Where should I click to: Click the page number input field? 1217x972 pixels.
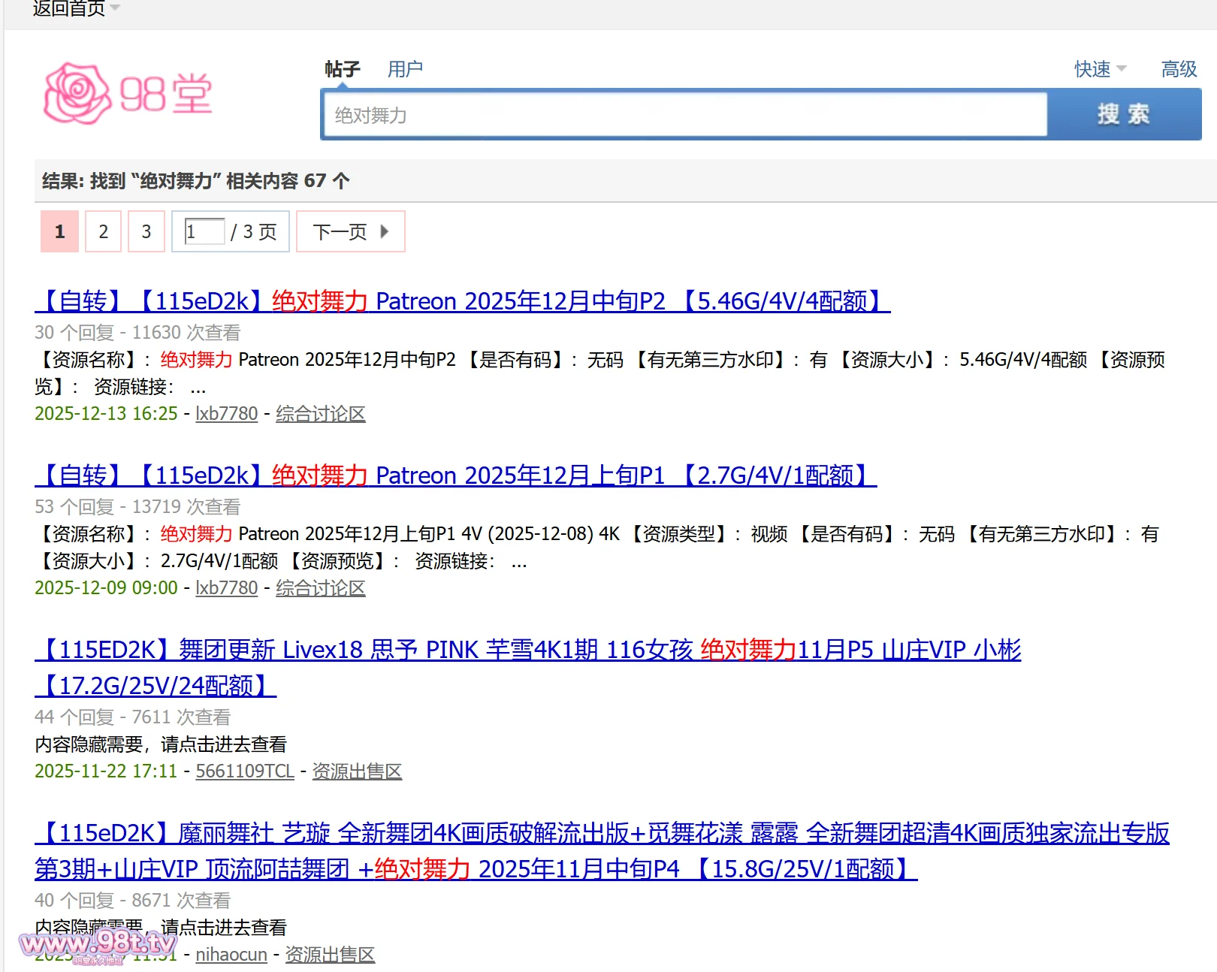pos(204,231)
